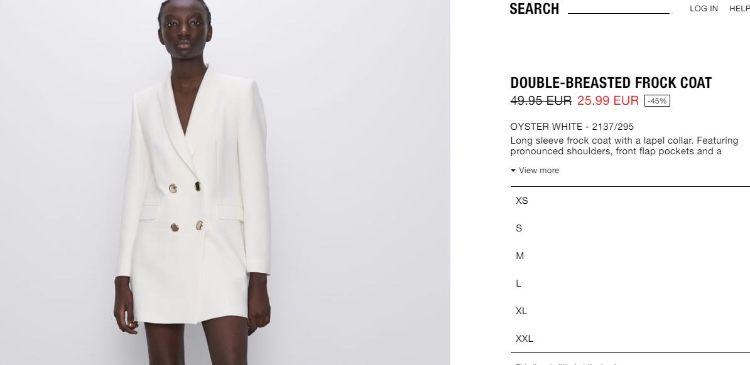Choose size M
The width and height of the screenshot is (750, 365).
point(630,256)
